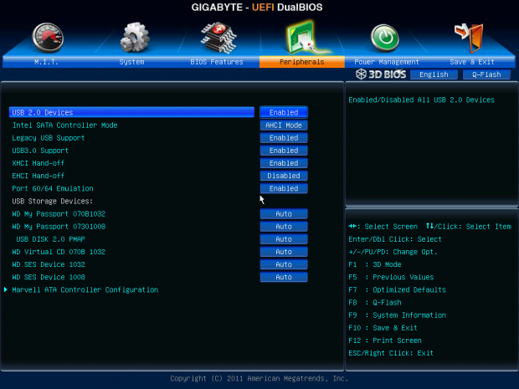
Task: Select Port 60/64 Emulation label
Action: point(53,188)
